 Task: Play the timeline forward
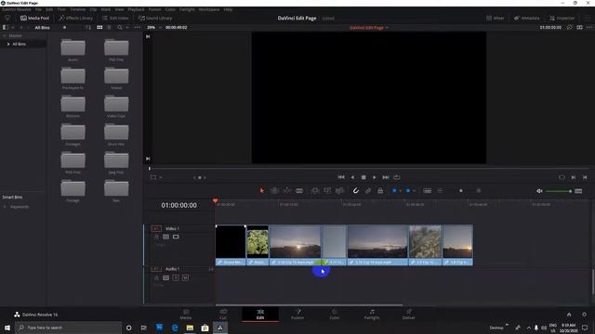click(x=375, y=177)
